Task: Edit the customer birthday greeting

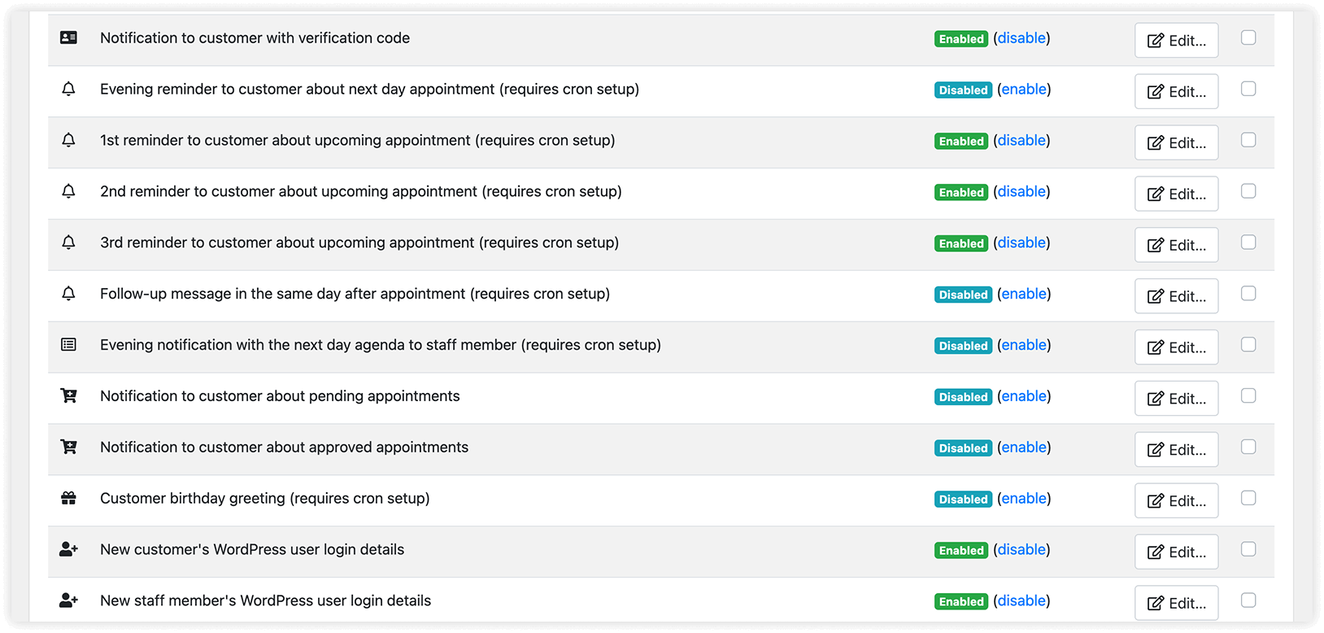Action: [1176, 501]
